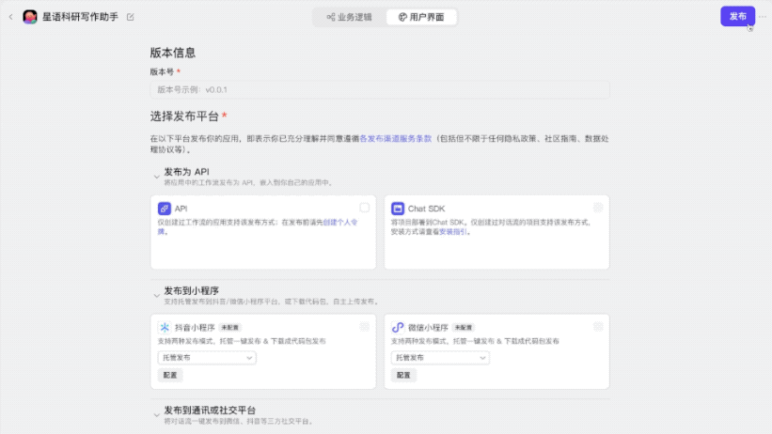
Task: Collapse the 发布为 API section
Action: pos(156,176)
